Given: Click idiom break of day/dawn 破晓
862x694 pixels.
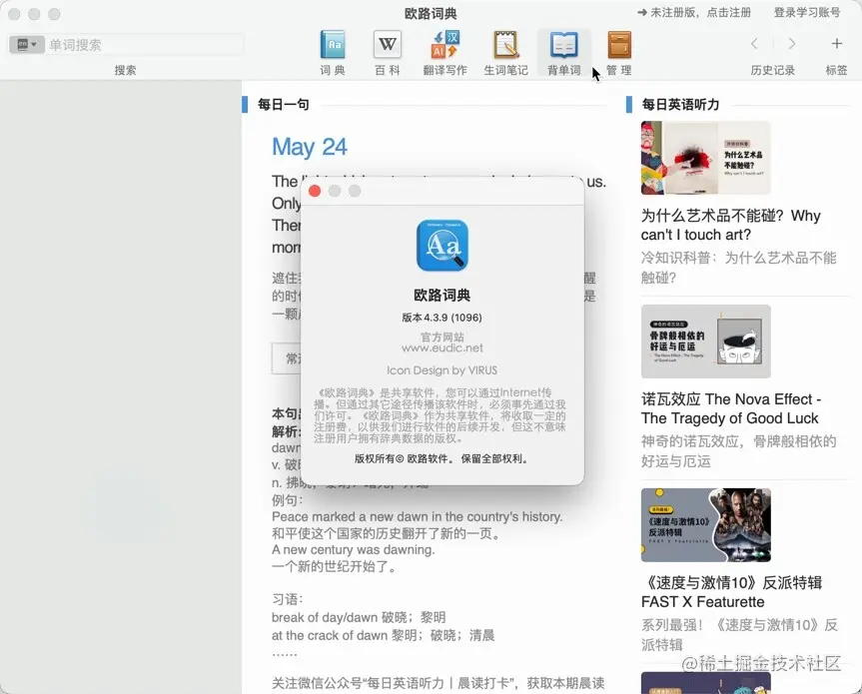Looking at the screenshot, I should 359,617.
